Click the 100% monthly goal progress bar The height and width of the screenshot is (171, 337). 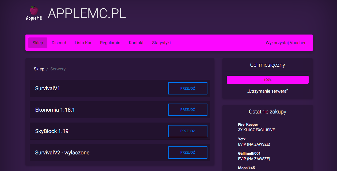pyautogui.click(x=267, y=80)
